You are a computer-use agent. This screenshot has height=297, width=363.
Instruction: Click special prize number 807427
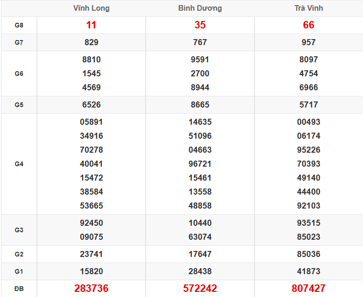(x=309, y=289)
